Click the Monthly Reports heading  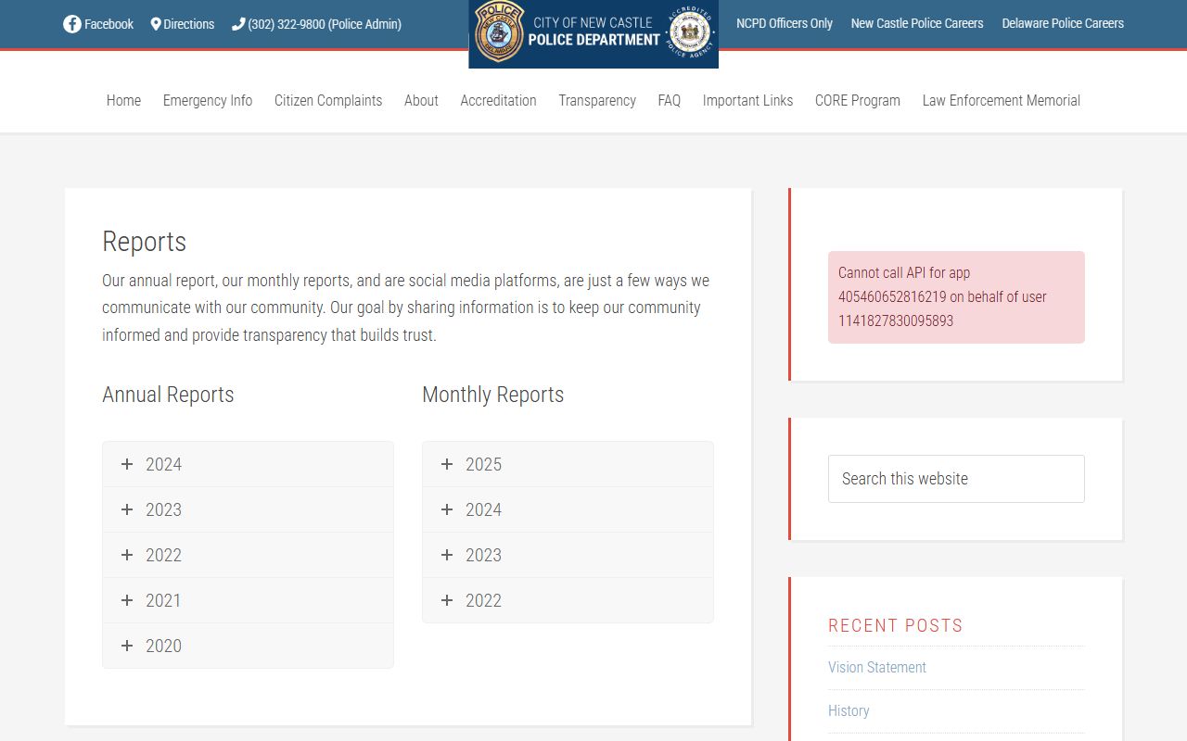tap(493, 395)
